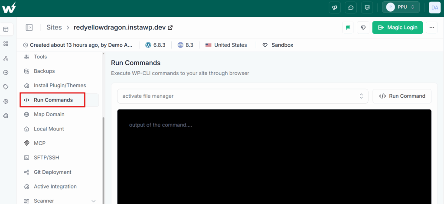Open the tag icon in left rail
The image size is (444, 204).
[6, 87]
